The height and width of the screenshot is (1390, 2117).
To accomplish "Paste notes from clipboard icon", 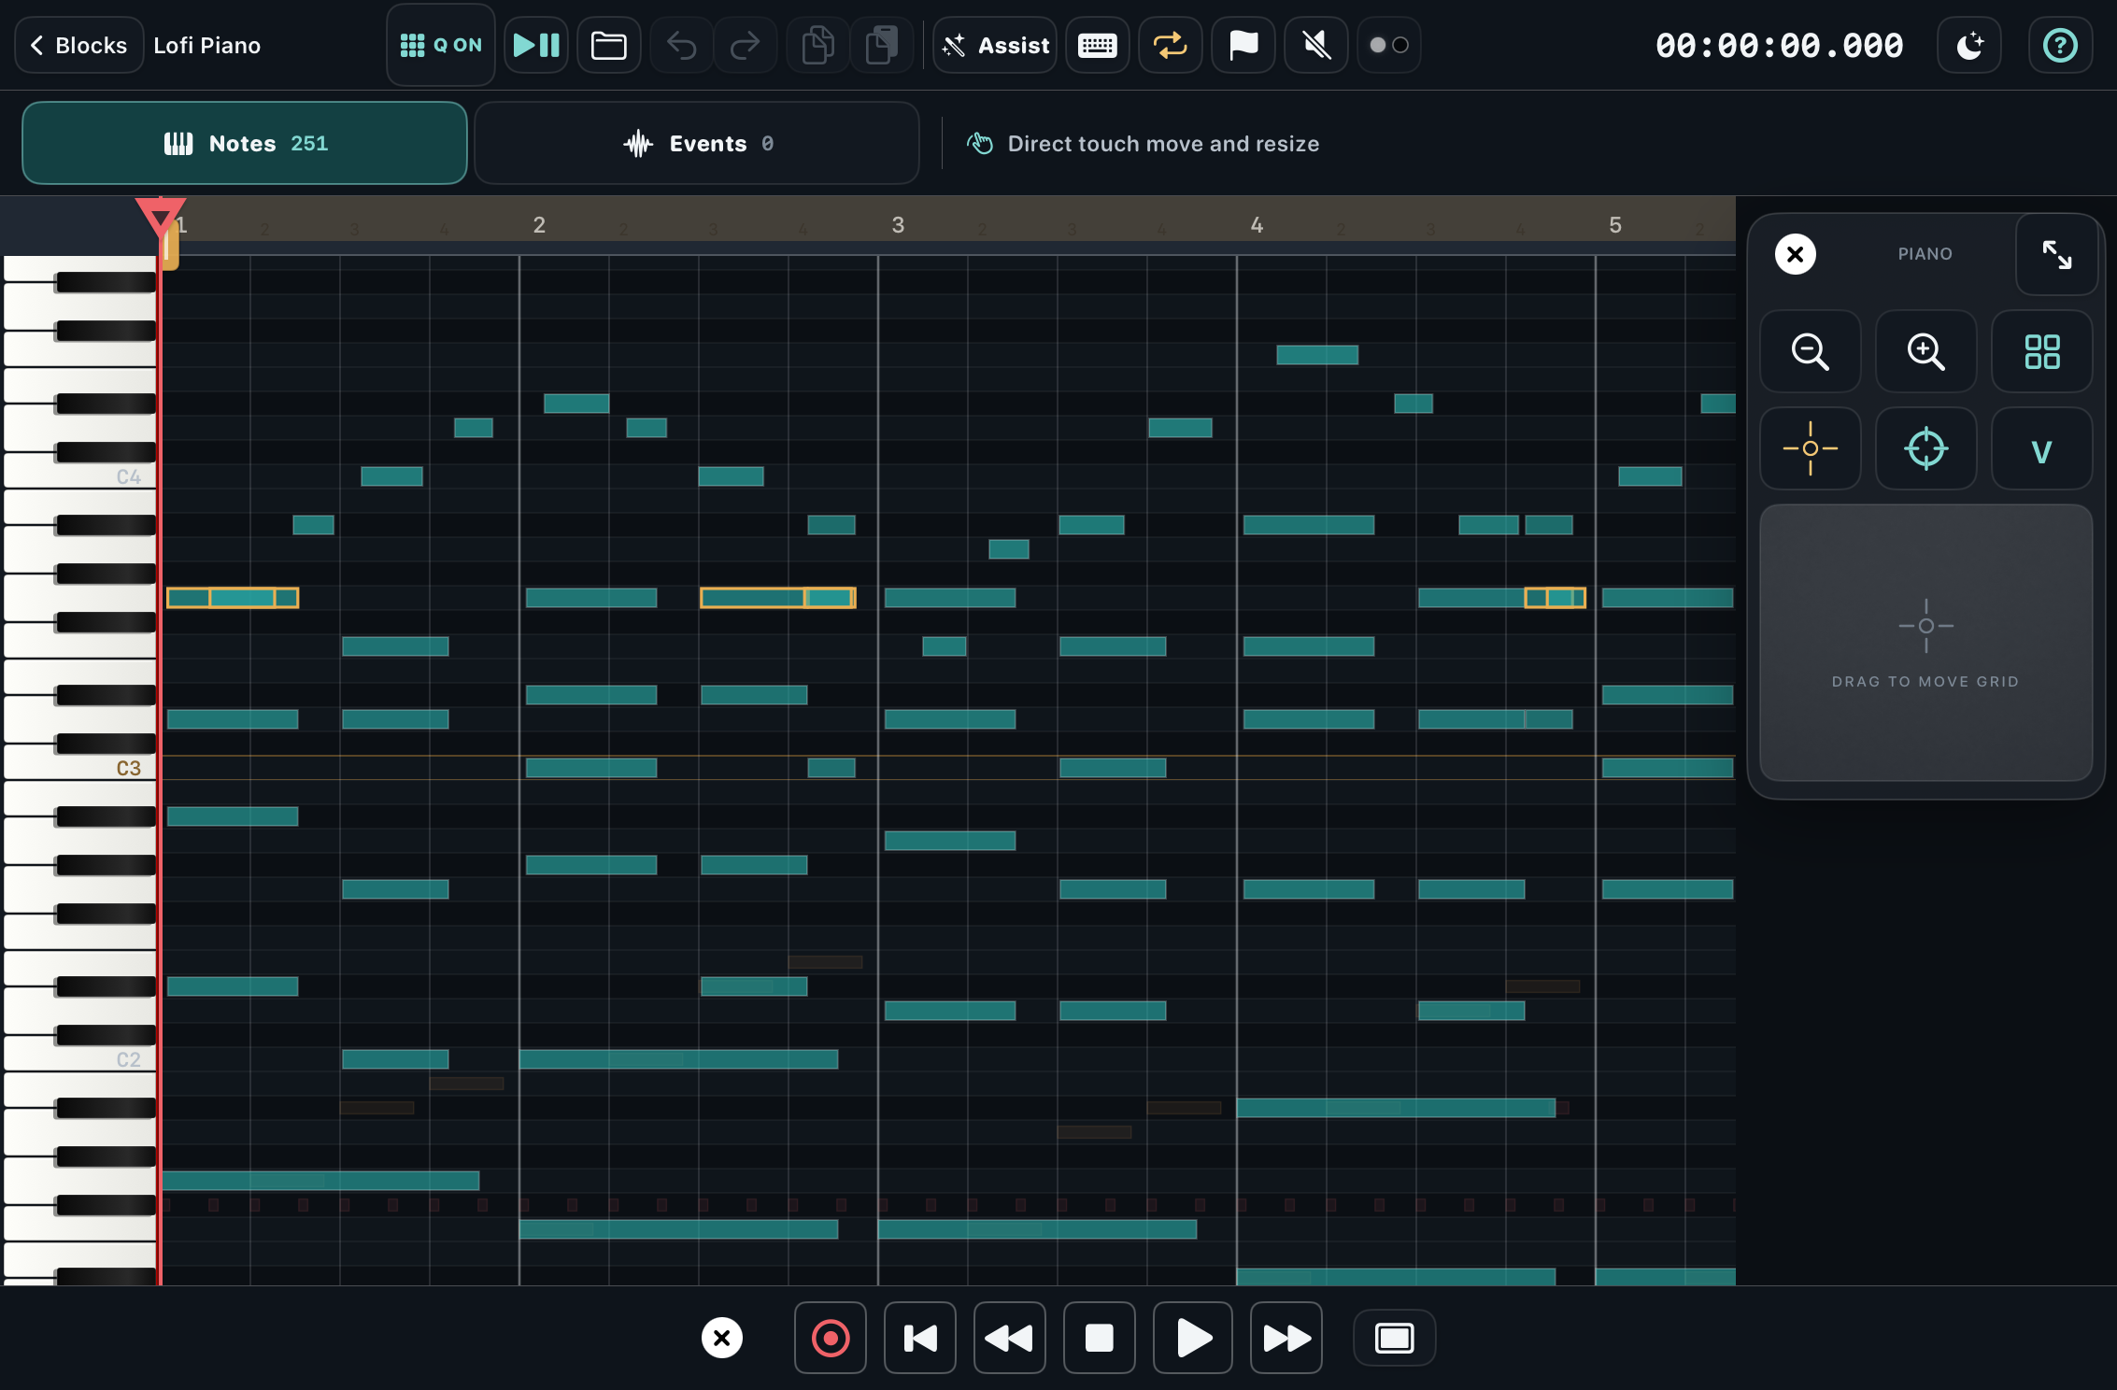I will click(882, 45).
